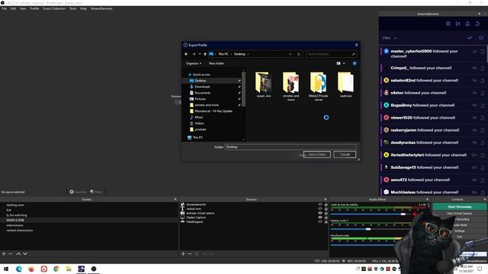Lock the Display Capture source
This screenshot has height=274, width=488.
tap(326, 218)
